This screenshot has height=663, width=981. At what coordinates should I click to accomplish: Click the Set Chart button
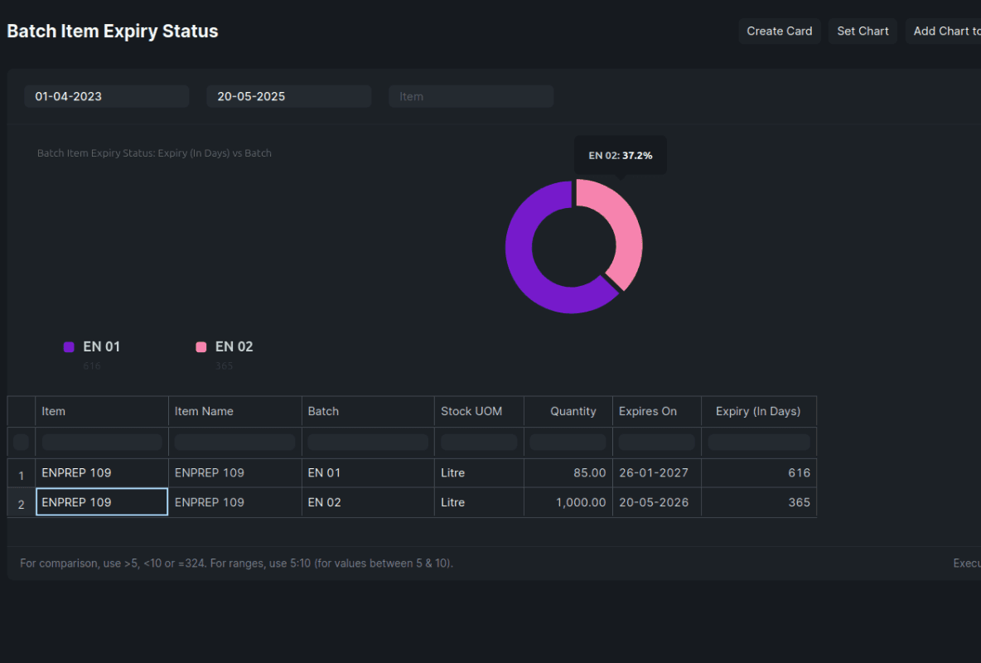tap(863, 31)
